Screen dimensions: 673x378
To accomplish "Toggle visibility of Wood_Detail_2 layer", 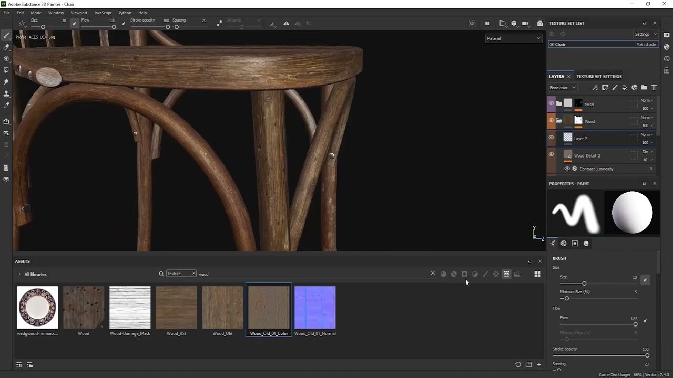I will pyautogui.click(x=551, y=154).
